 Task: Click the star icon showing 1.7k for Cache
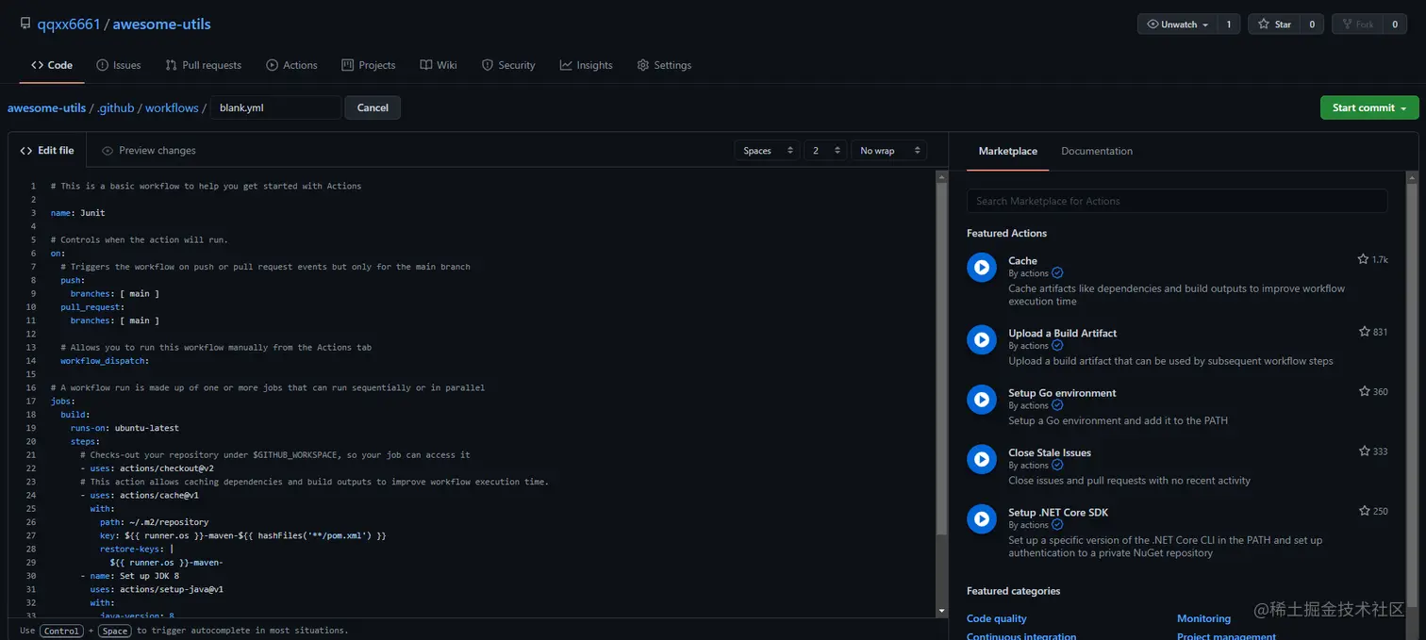coord(1363,259)
